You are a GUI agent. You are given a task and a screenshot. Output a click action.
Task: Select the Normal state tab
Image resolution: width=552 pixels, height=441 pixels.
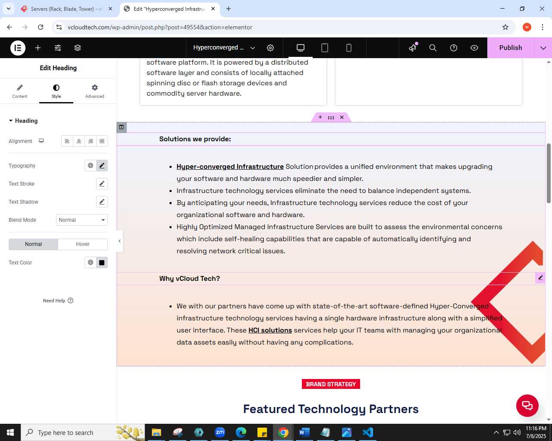click(x=33, y=244)
